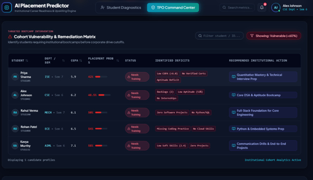This screenshot has height=180, width=313.
Task: Open Full-Stack Foundation for Core Engineering action
Action: click(263, 112)
